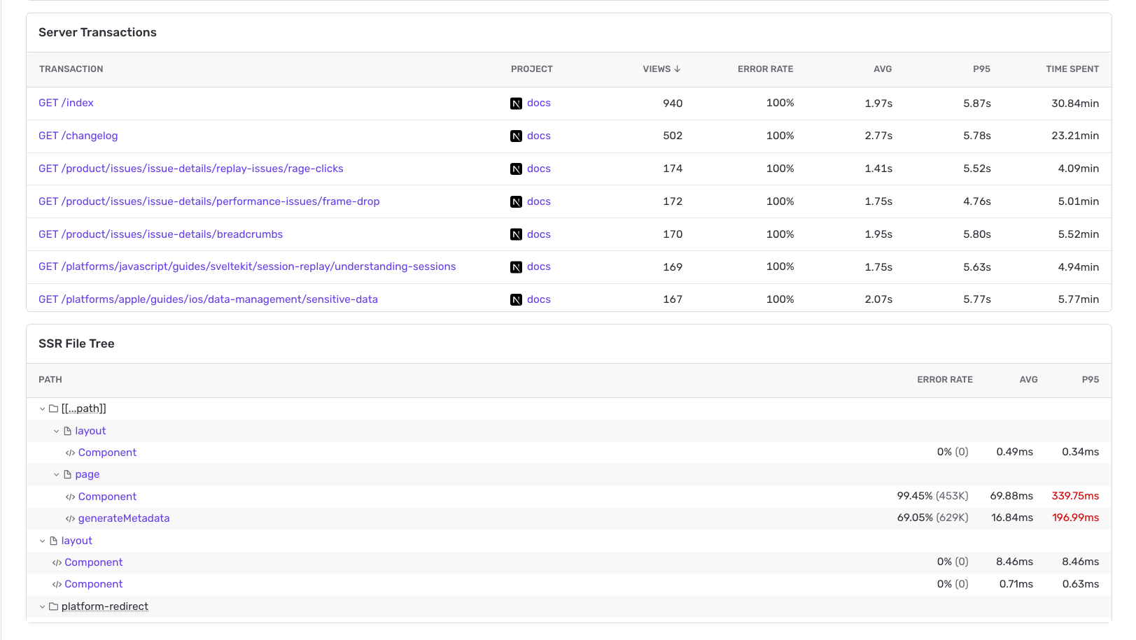Click the red 339.75ms P95 value
Image resolution: width=1136 pixels, height=640 pixels.
pyautogui.click(x=1075, y=496)
